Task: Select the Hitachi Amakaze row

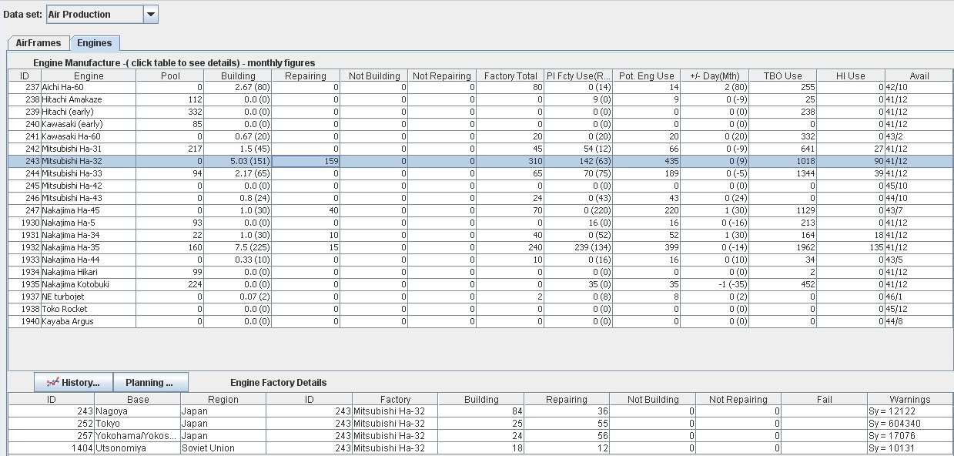Action: 480,99
